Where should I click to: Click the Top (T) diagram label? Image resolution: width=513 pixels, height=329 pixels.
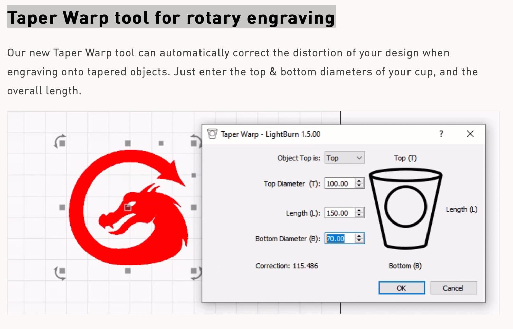(x=405, y=158)
